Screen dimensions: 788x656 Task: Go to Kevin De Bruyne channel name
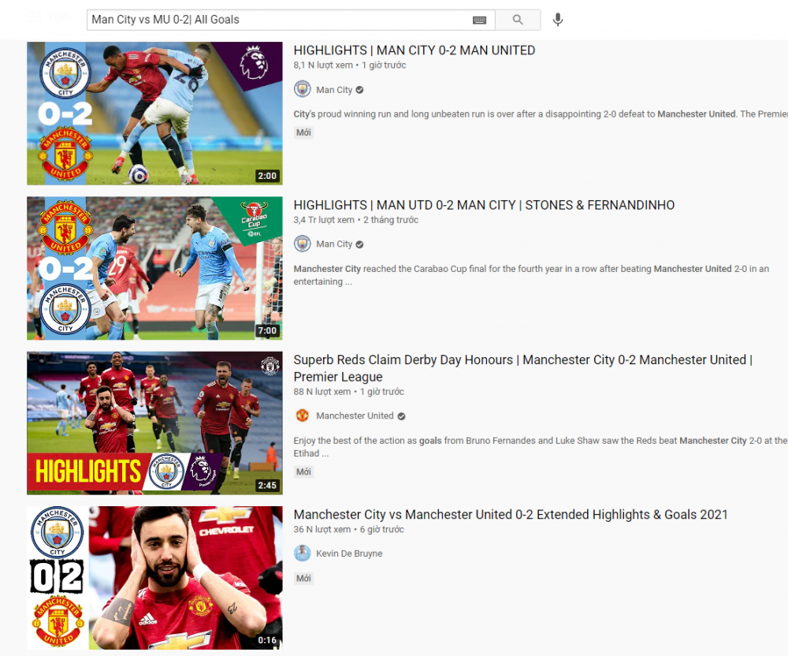coord(349,553)
